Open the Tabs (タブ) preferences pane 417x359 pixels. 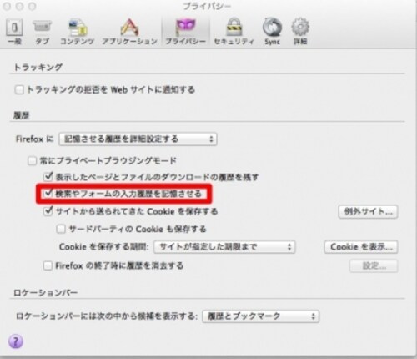pyautogui.click(x=42, y=32)
